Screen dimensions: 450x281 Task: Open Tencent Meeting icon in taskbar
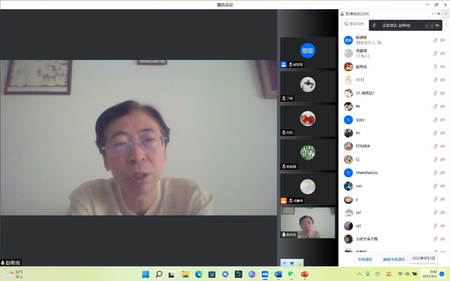[265, 274]
